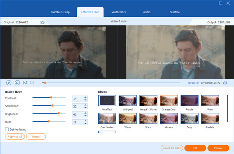234x154 pixels.
Task: Click the Saturation slider handle
Action: pos(52,105)
